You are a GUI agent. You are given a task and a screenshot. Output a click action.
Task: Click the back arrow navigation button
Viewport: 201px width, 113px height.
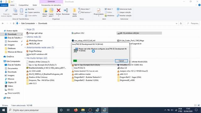[3, 24]
